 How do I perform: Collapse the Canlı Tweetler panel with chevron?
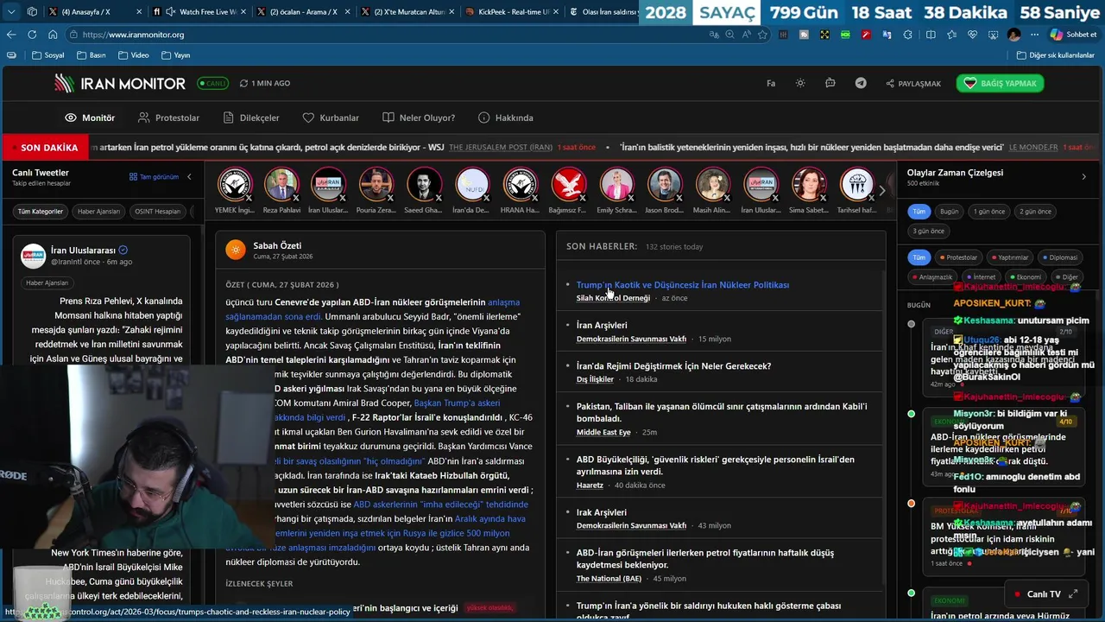click(189, 177)
